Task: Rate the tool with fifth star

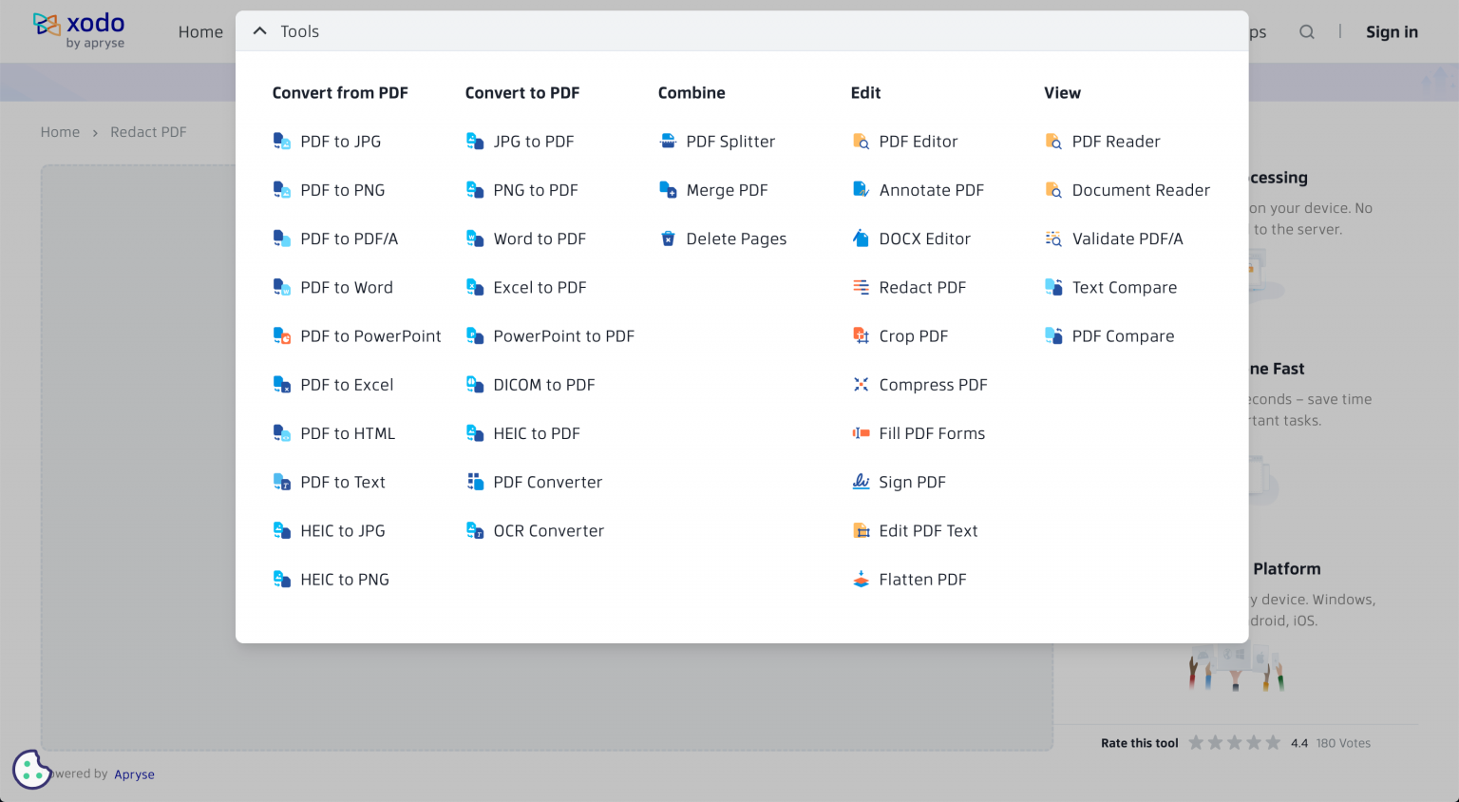Action: coord(1273,743)
